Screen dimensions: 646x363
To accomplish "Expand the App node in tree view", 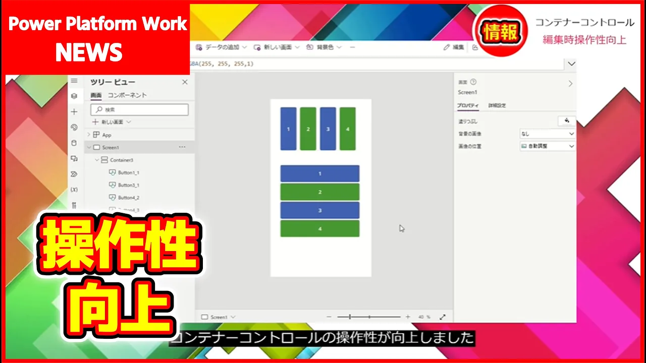I will point(89,135).
